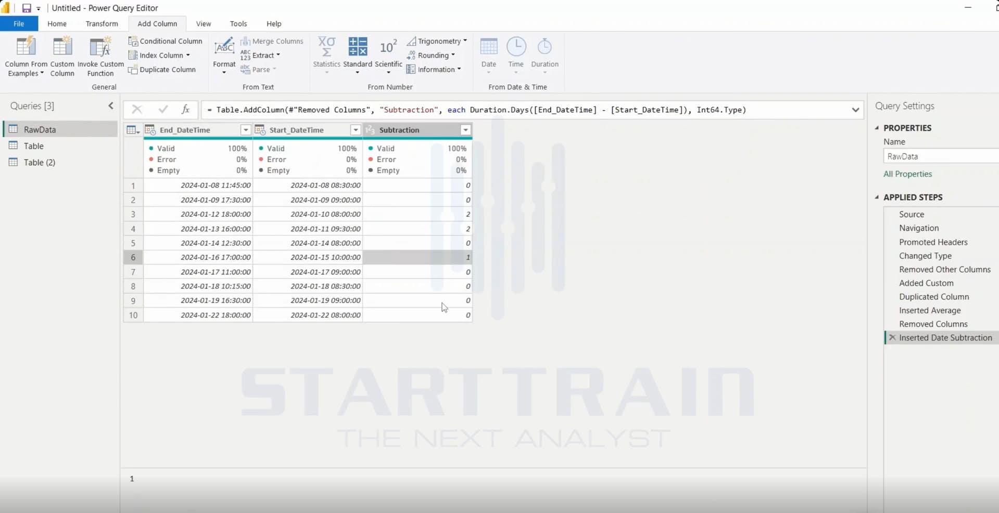Expand the Trigonometry dropdown
The image size is (999, 513).
pos(437,41)
